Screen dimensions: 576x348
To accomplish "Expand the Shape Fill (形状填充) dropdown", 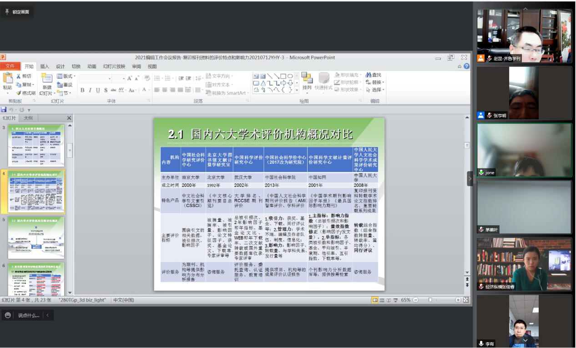I will tap(349, 75).
